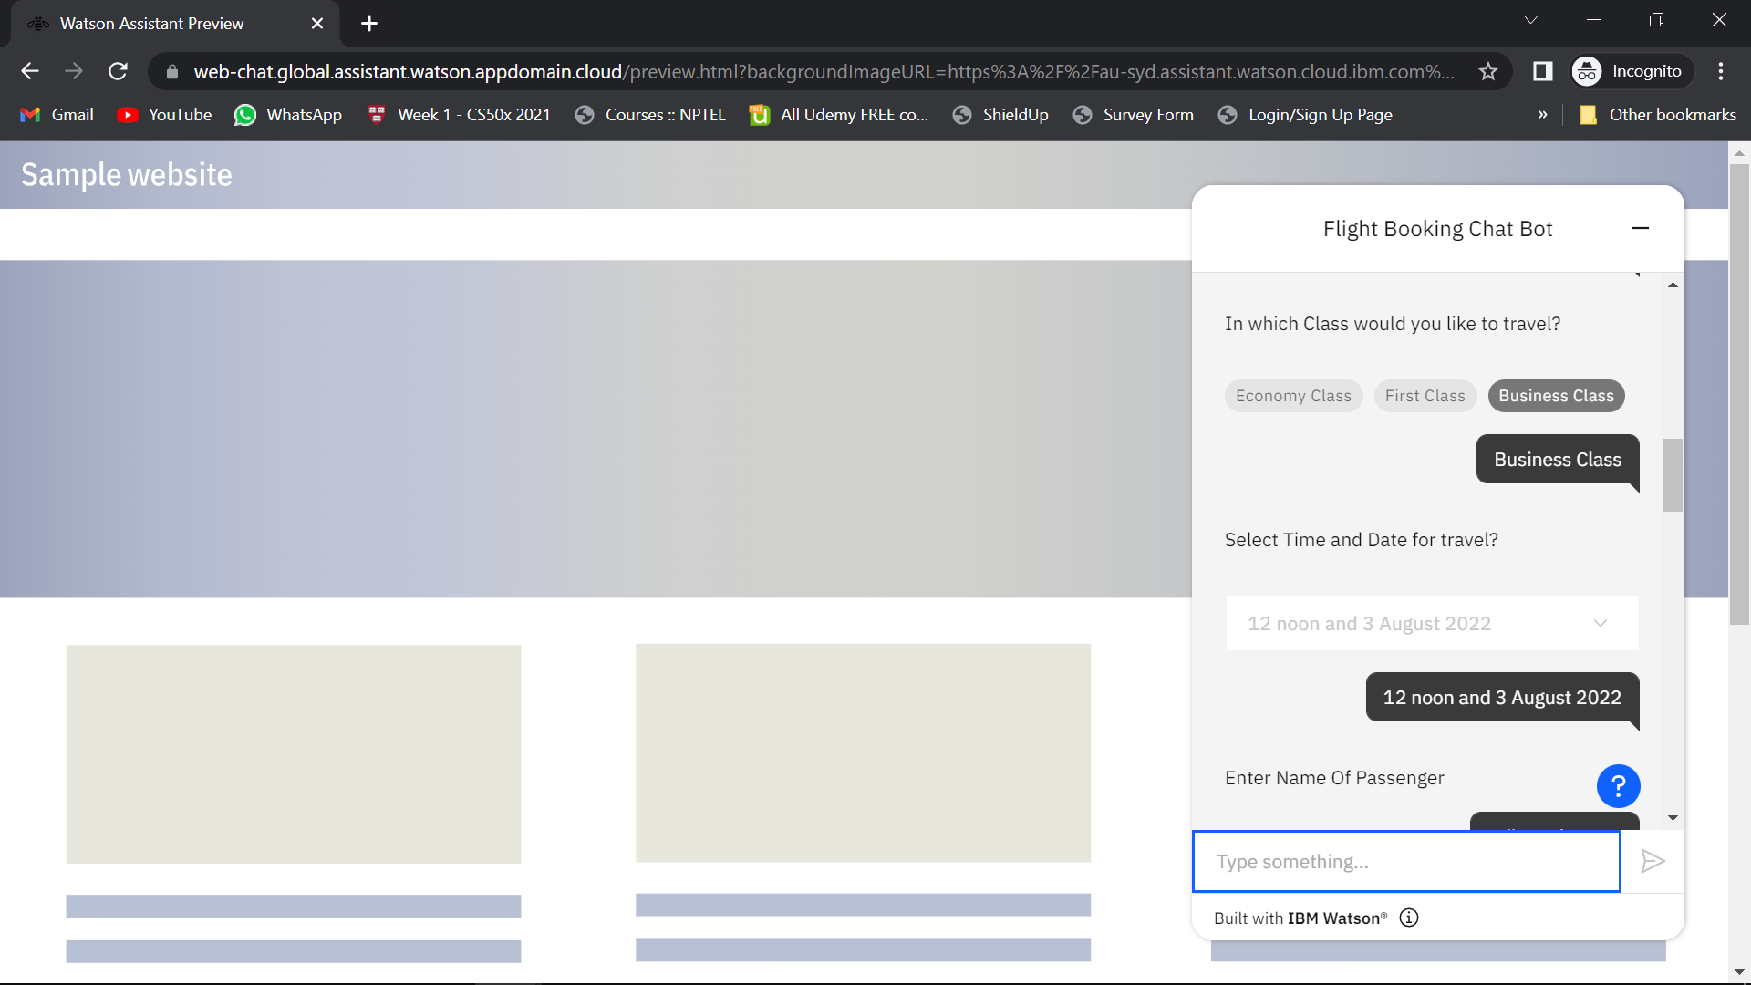Reload the page
Image resolution: width=1751 pixels, height=985 pixels.
[118, 71]
